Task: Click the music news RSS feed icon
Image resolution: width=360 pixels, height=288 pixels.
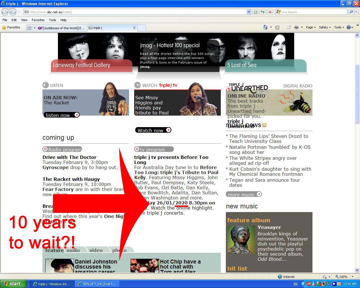Action: click(264, 125)
